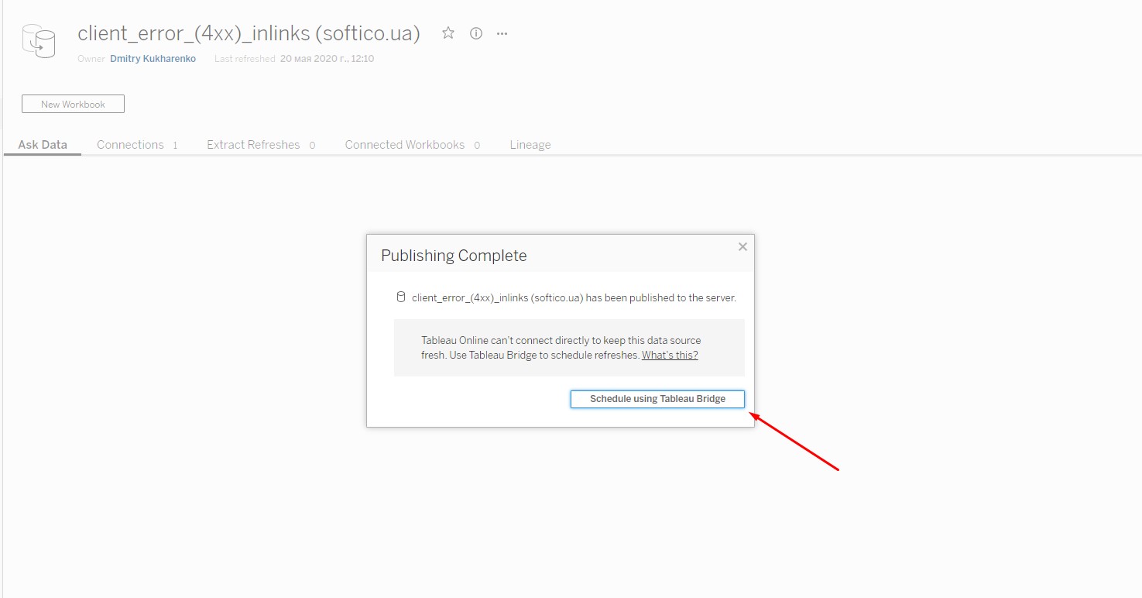Screen dimensions: 1142x598
Task: Switch to the Ask Data tab
Action: 43,145
